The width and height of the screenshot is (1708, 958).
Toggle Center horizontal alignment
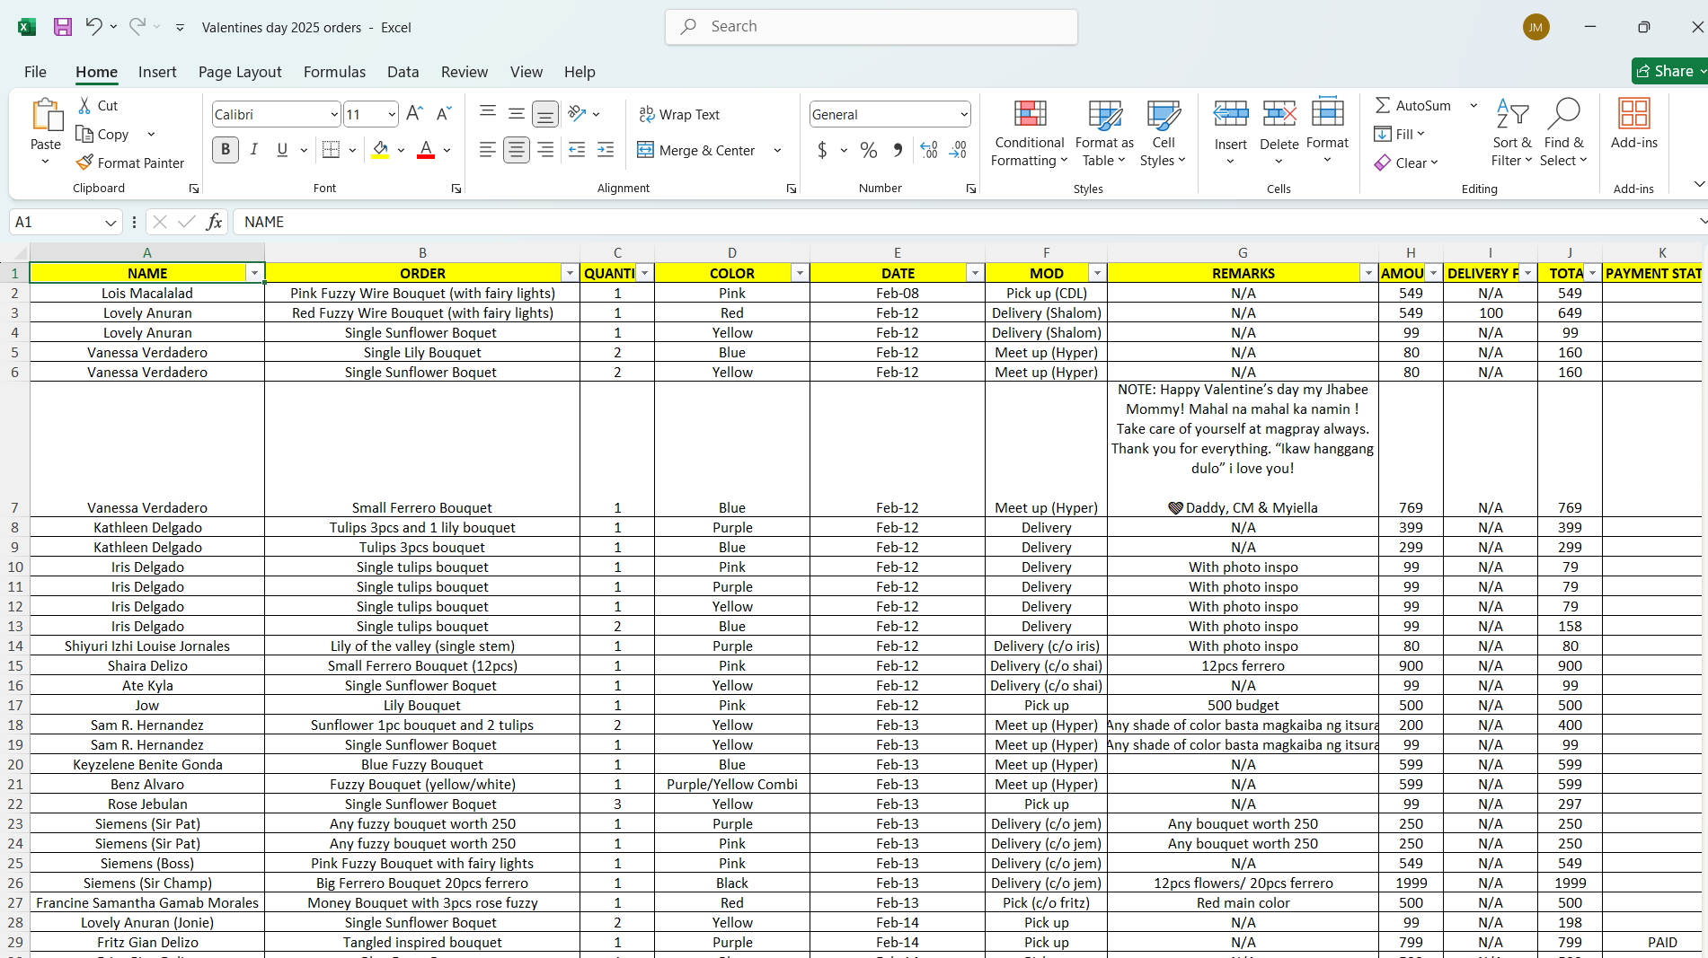516,150
